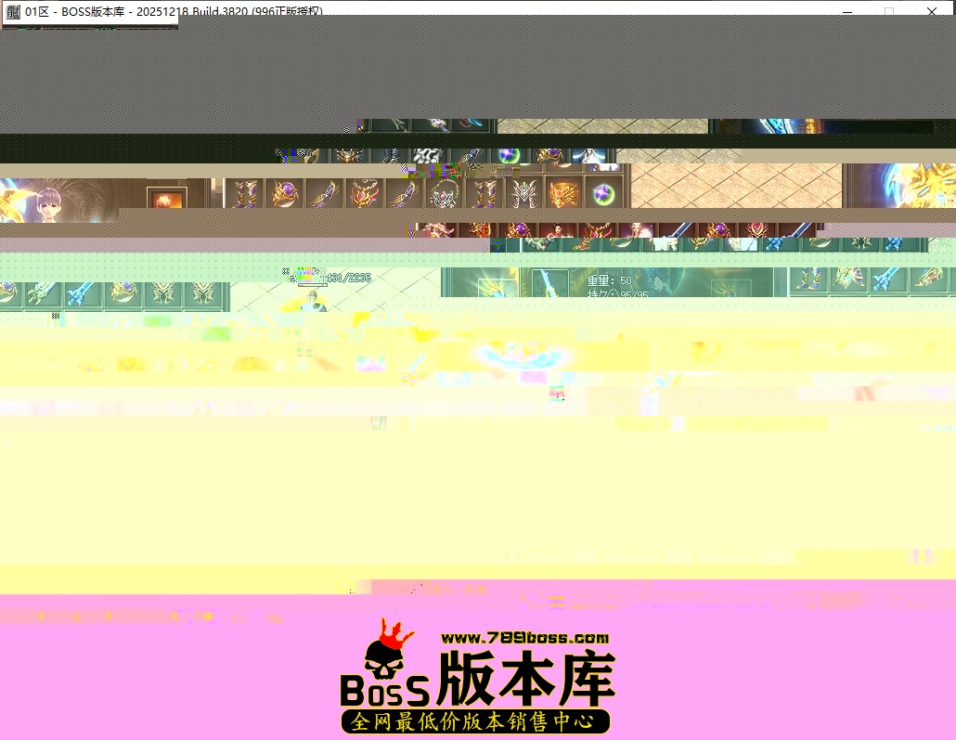Select the curved blade left of silver necklace
This screenshot has width=956, height=740.
[403, 194]
